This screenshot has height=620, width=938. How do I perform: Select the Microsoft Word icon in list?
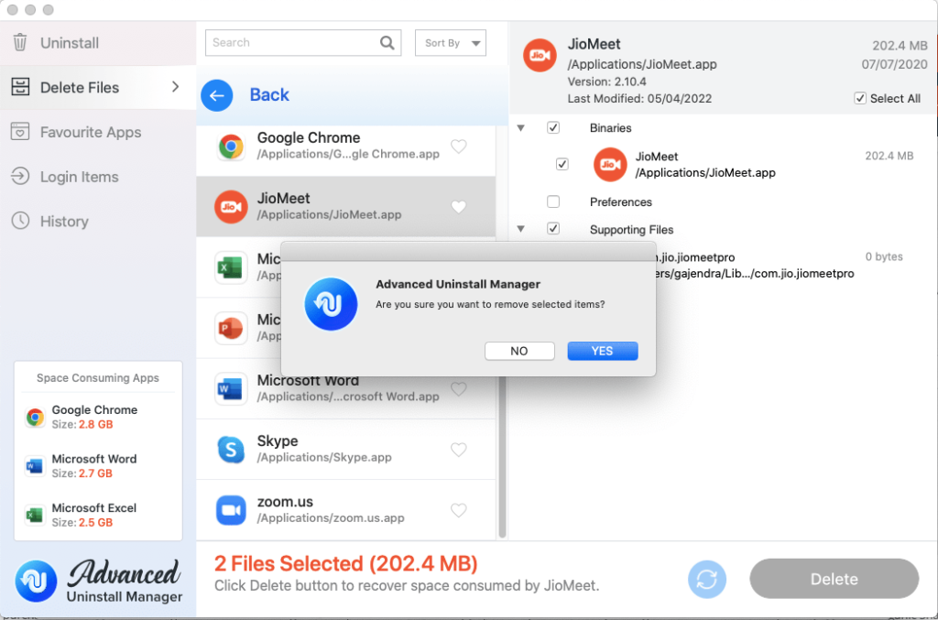point(231,388)
